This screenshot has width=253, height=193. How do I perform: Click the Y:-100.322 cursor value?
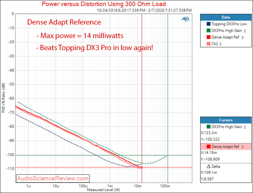pyautogui.click(x=210, y=139)
